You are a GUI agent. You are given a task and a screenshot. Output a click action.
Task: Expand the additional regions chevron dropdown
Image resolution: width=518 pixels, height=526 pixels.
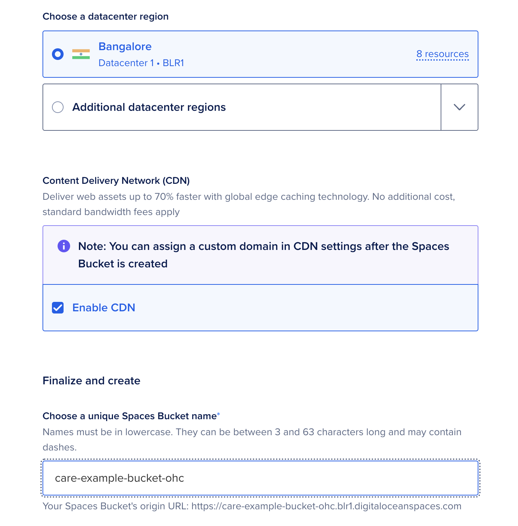pyautogui.click(x=460, y=107)
